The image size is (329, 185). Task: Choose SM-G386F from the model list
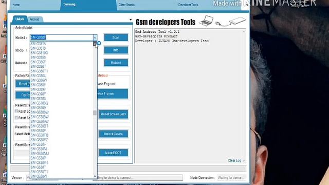62,62
